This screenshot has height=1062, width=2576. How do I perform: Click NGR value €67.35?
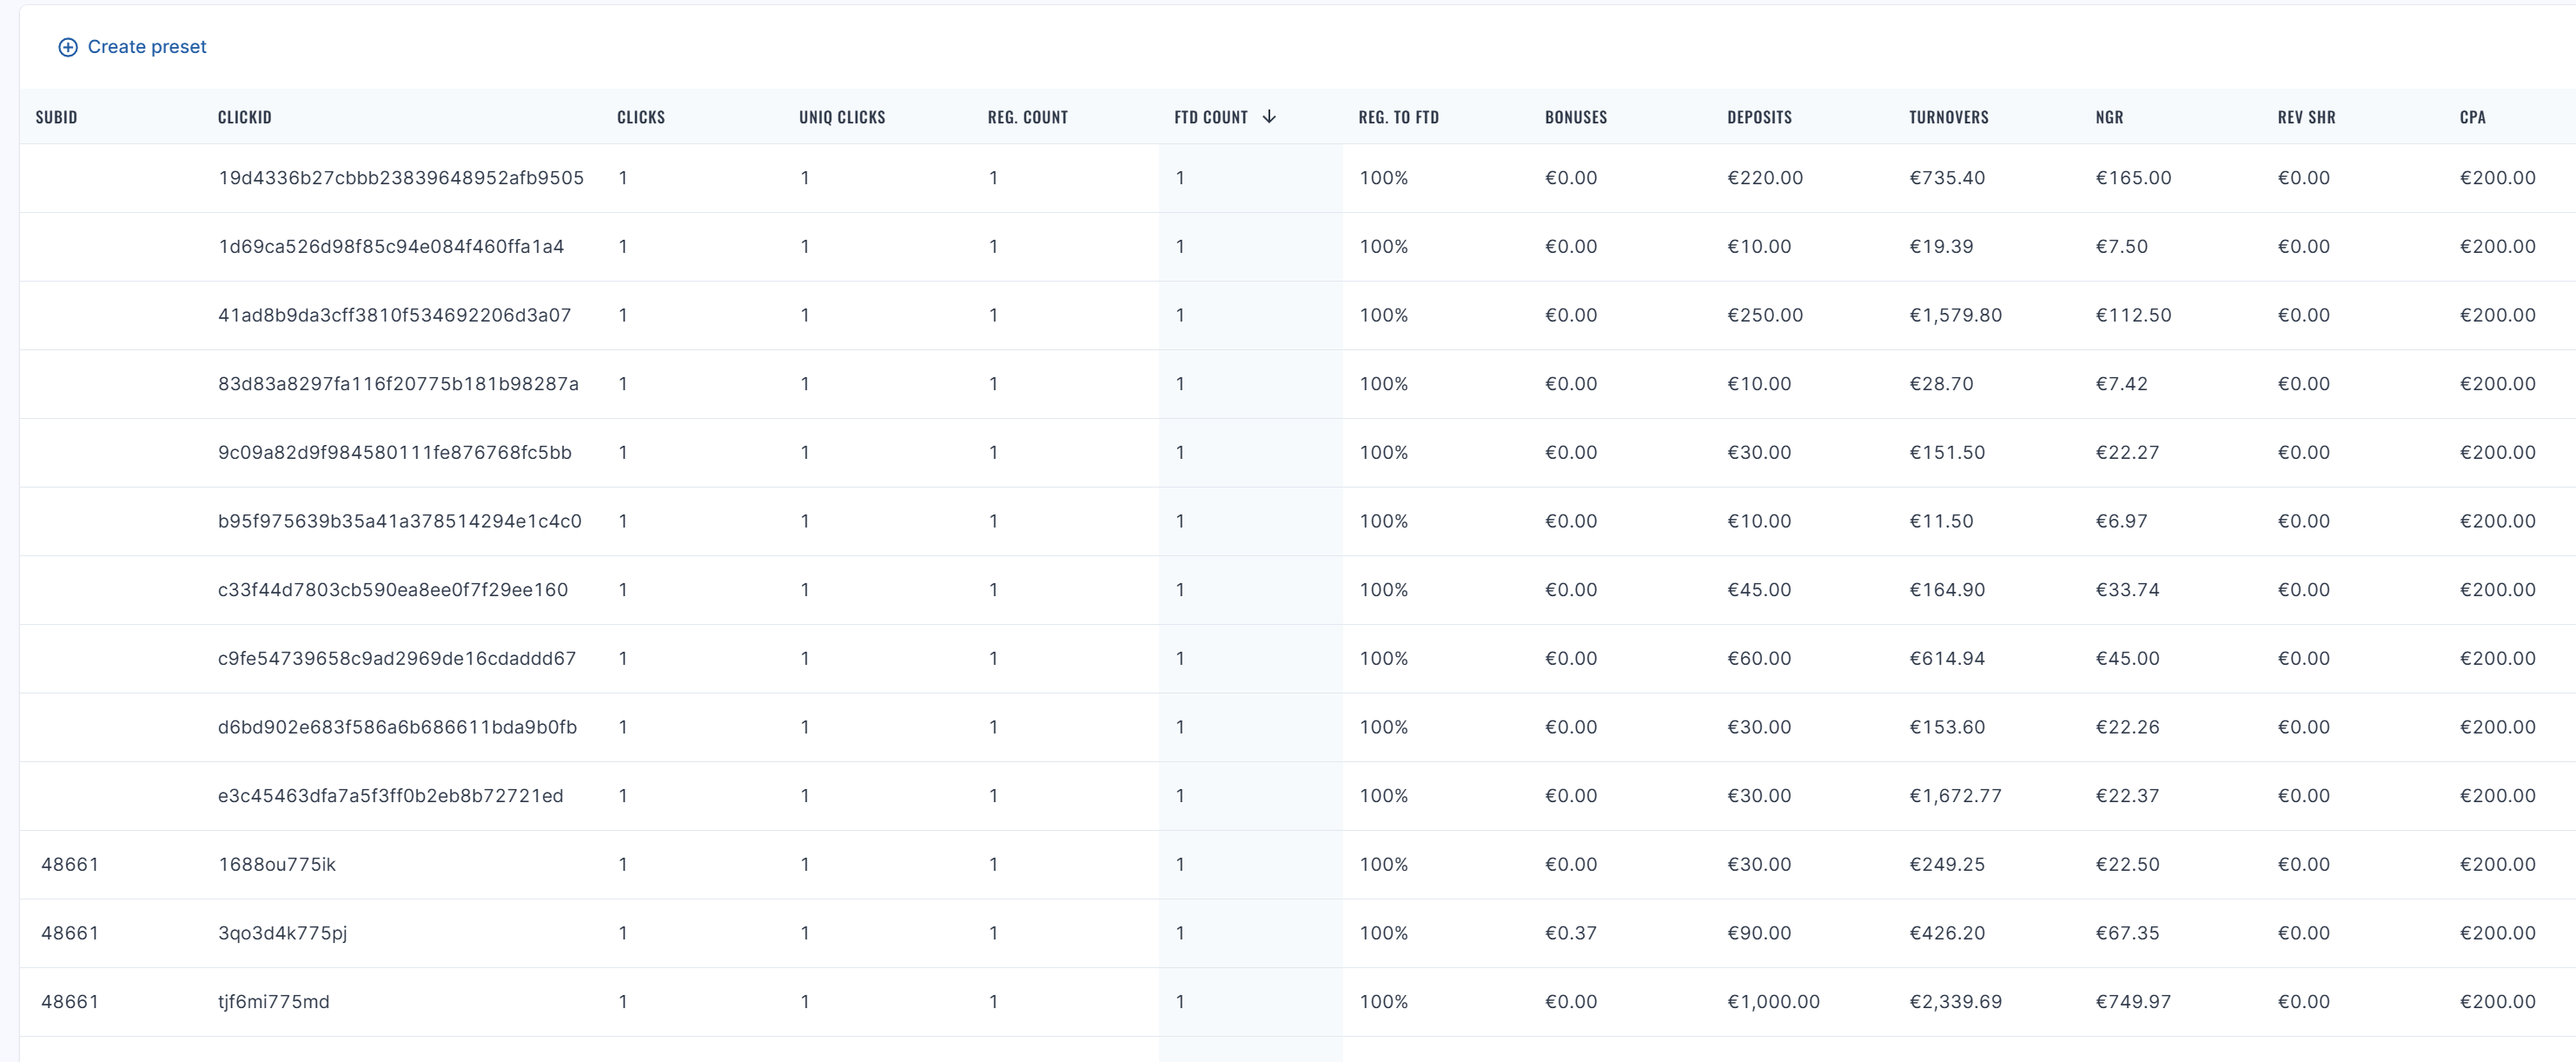[x=2127, y=933]
